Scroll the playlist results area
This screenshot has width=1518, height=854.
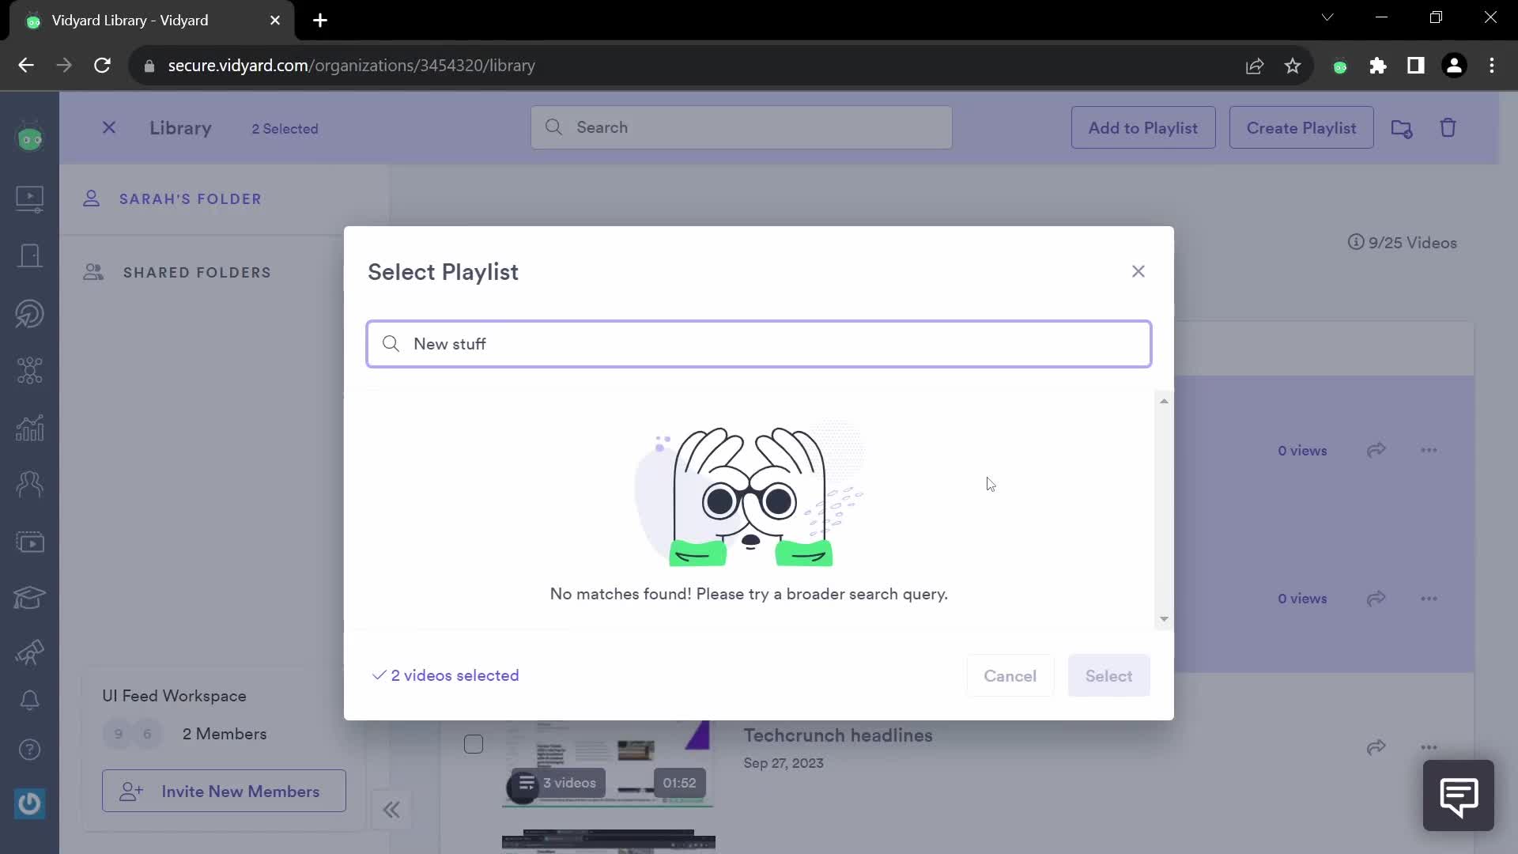[1165, 510]
